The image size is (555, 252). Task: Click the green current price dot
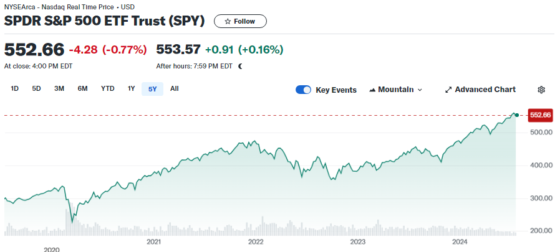tap(516, 114)
